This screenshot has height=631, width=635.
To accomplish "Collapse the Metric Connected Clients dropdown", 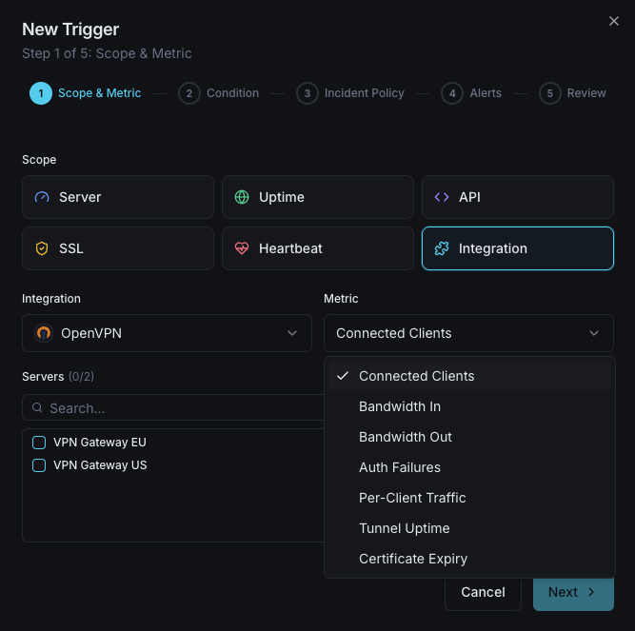I will [x=468, y=333].
